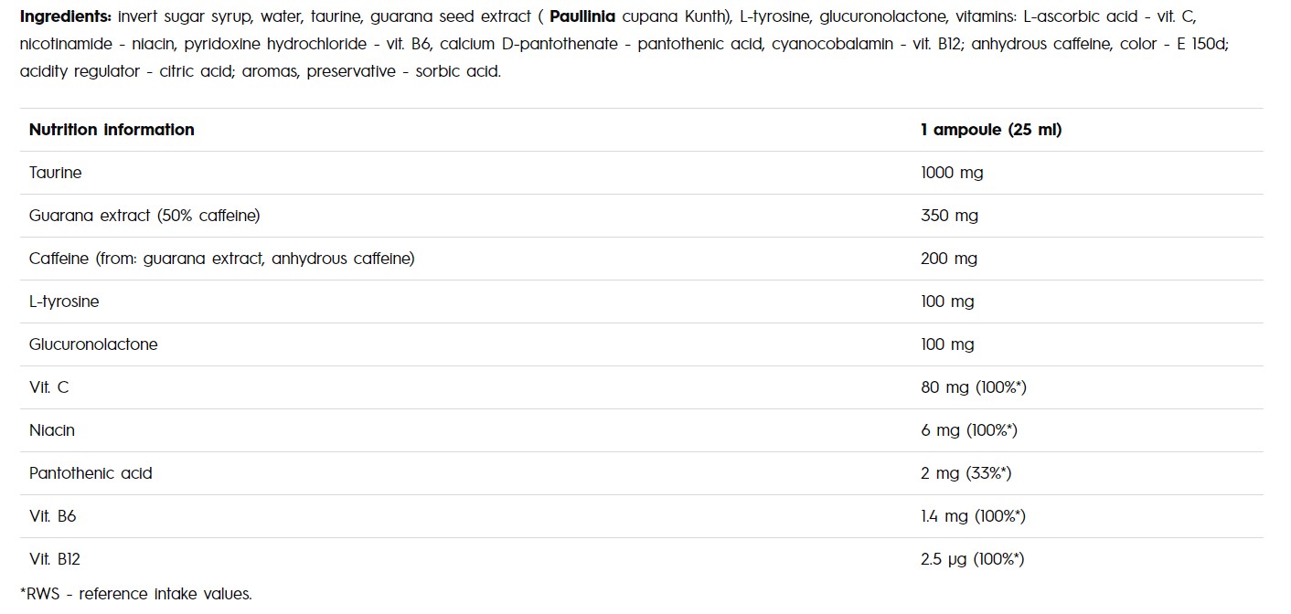Viewport: 1291px width, 614px height.
Task: Click the "200 mg" caffeine value
Action: 949,259
